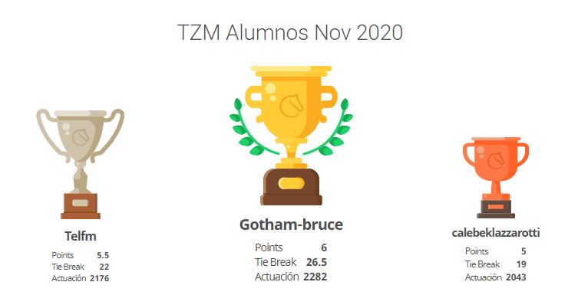Click Gotham-bruce's Points value 6
This screenshot has width=568, height=295.
pyautogui.click(x=324, y=247)
